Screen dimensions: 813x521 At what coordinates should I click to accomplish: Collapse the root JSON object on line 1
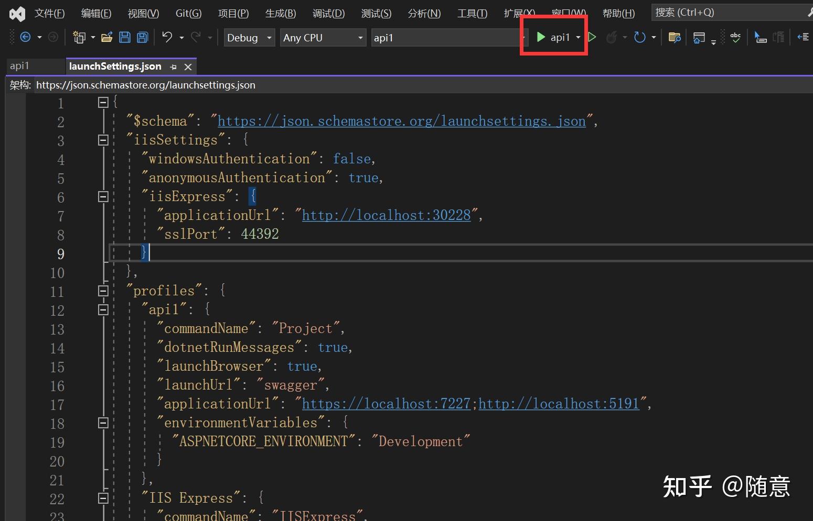103,103
